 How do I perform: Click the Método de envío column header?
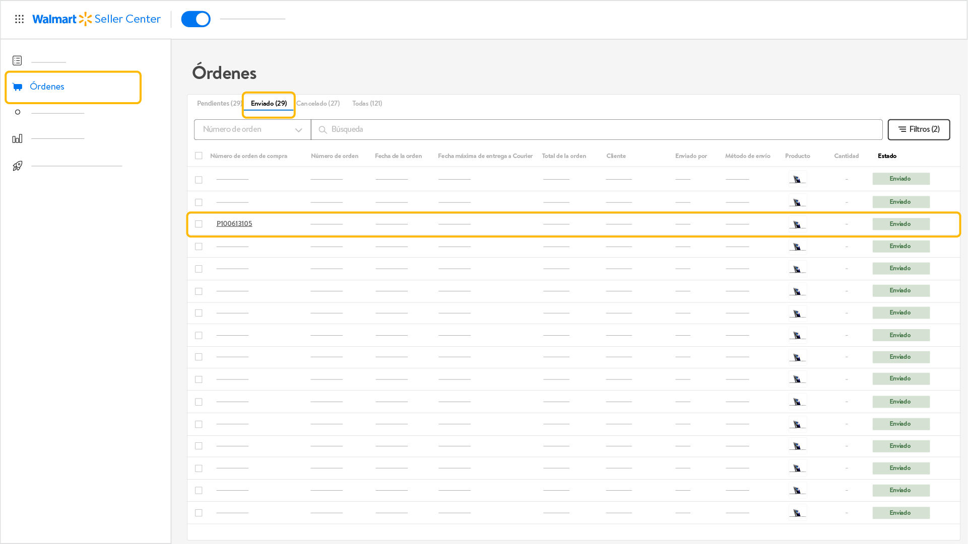[747, 156]
